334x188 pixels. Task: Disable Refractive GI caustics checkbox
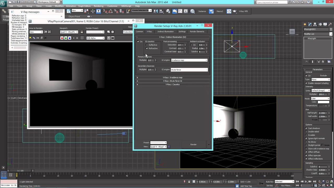147,48
